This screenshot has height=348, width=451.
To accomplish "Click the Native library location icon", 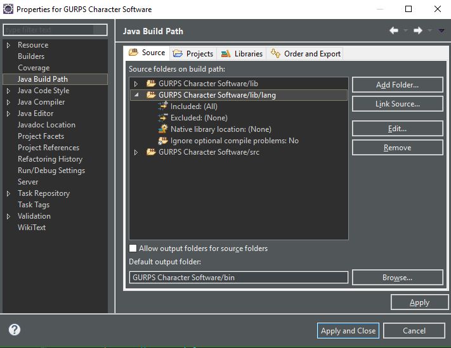I will [x=163, y=129].
